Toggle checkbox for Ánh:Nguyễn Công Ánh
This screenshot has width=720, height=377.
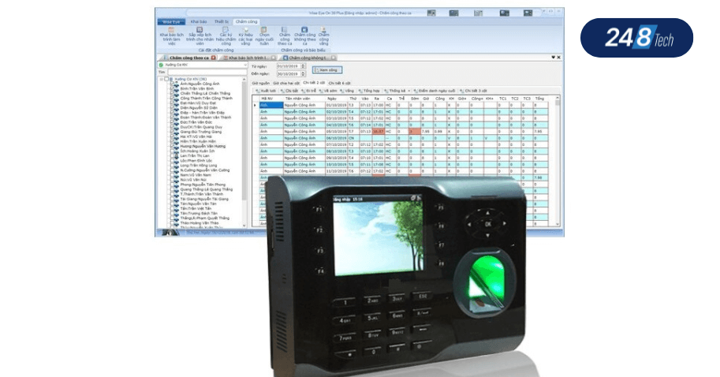point(173,84)
